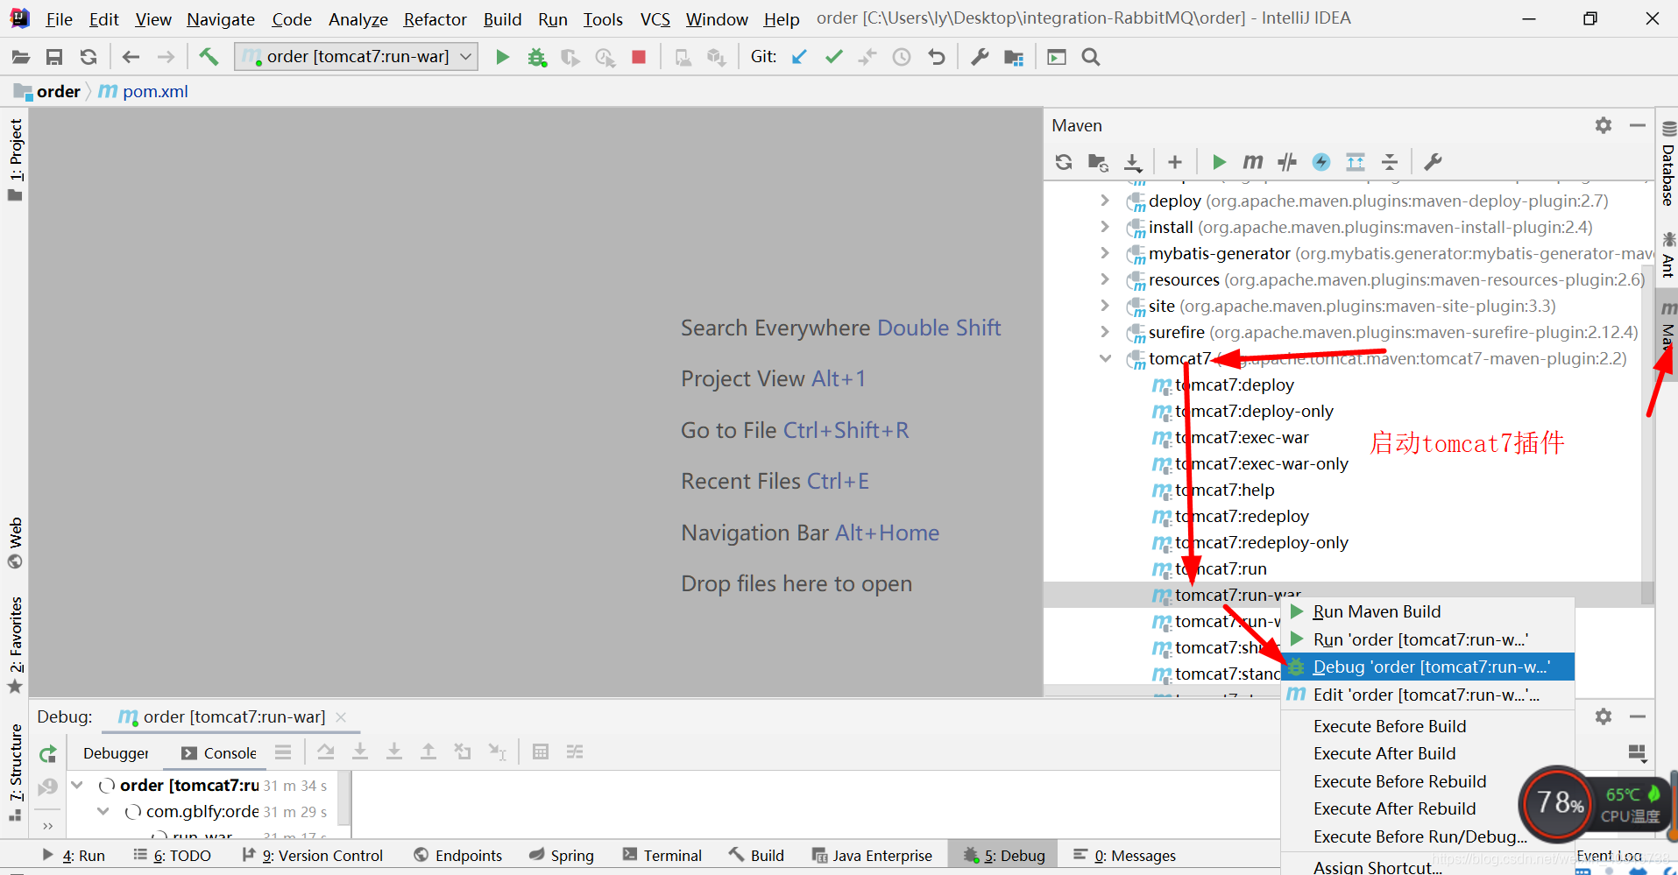Expand the install plugin node
Viewport: 1678px width, 875px height.
pos(1105,227)
